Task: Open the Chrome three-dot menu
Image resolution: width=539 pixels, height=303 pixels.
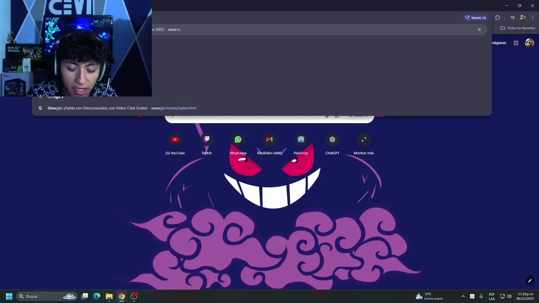Action: (533, 18)
